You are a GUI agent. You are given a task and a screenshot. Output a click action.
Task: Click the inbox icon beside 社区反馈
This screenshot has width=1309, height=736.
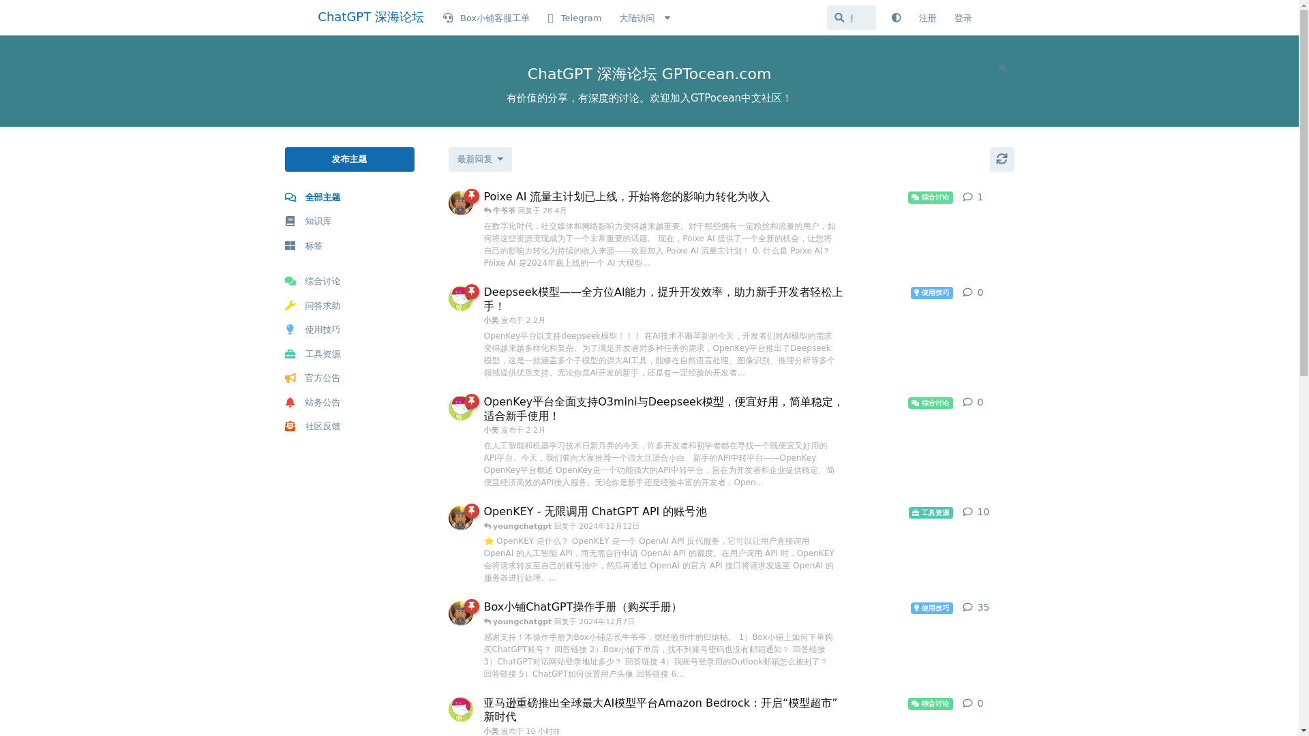click(x=290, y=427)
